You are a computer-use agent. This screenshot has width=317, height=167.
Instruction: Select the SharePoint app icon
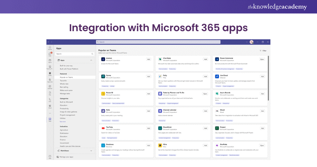coord(160,128)
